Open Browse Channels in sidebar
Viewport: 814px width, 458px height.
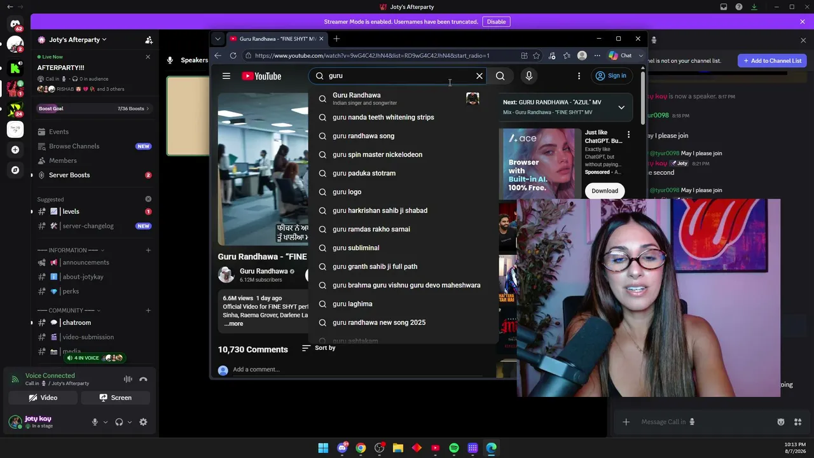coord(94,146)
